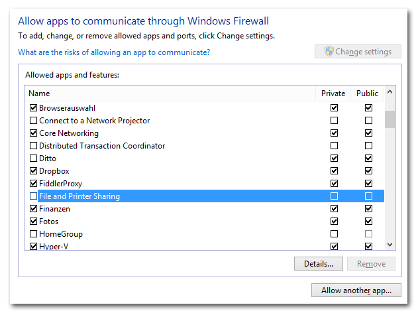Screen dimensions: 418x315
Task: Uncheck Public box for FiddlerProxy
Action: click(x=368, y=184)
